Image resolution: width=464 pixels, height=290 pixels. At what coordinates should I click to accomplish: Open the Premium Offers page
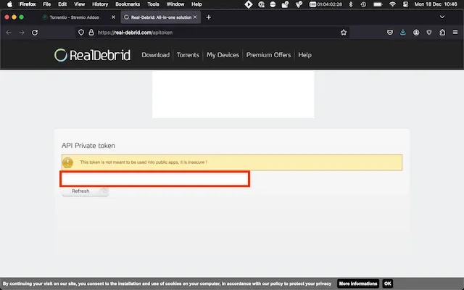point(268,55)
